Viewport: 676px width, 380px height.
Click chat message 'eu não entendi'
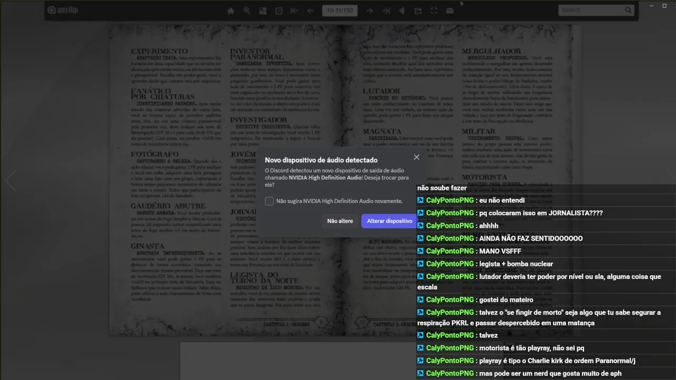coord(502,201)
